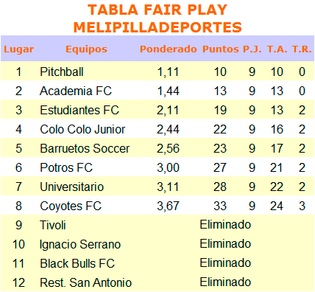The height and width of the screenshot is (292, 315).
Task: Click the P.J. column header
Action: point(252,49)
